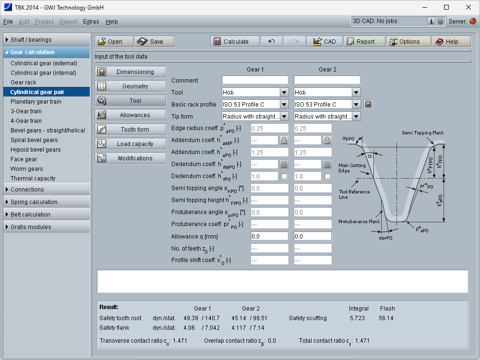Click the 3D CAD info icon
The width and height of the screenshot is (480, 360).
[431, 21]
